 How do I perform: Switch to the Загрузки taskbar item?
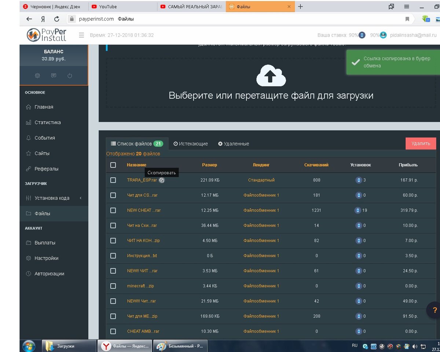68,346
